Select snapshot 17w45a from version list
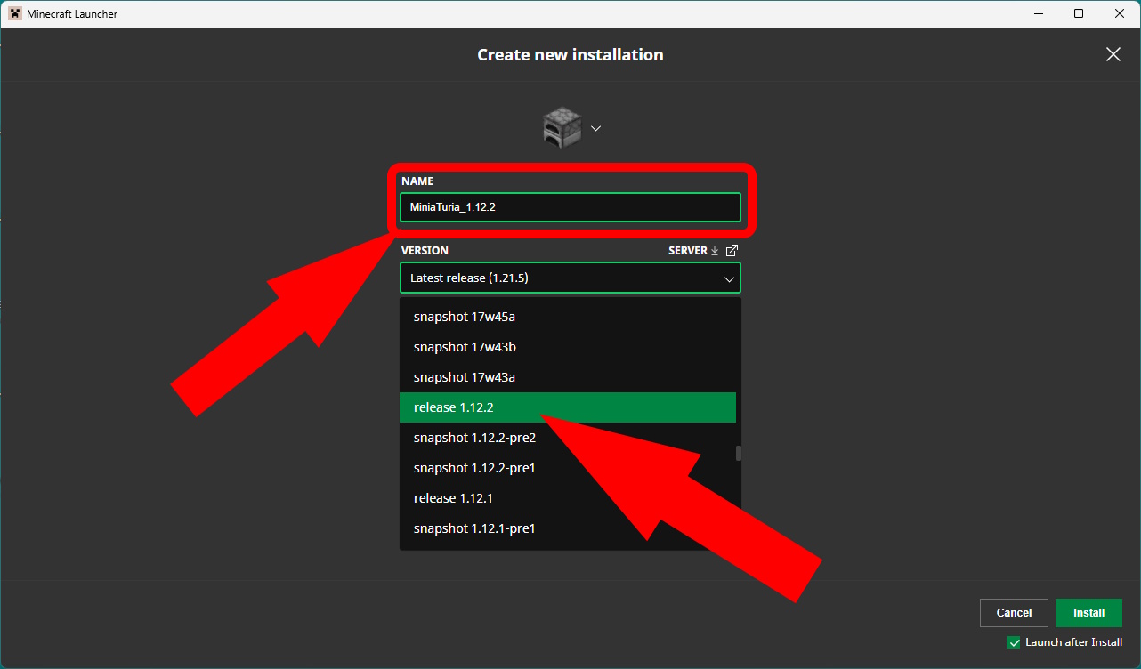 [568, 317]
